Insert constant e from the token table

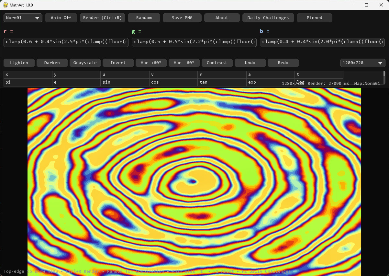(76, 83)
